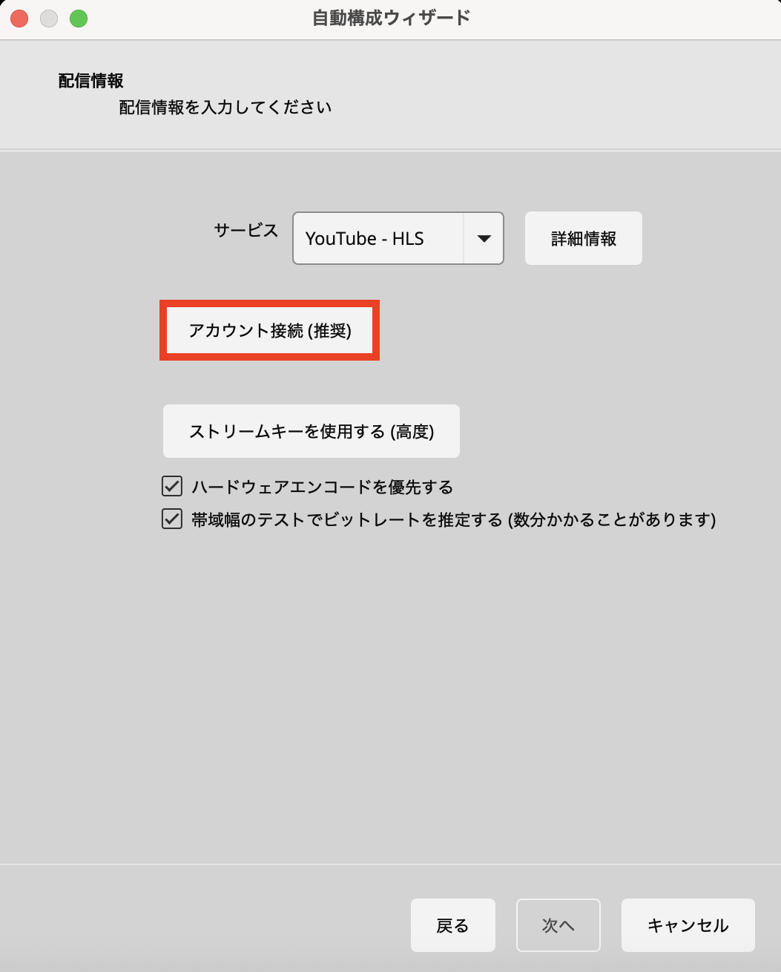Cancel the wizard with キャンセル
This screenshot has height=972, width=781.
[687, 925]
